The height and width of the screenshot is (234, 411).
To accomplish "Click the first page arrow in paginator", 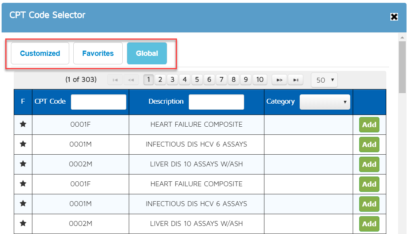I will 115,80.
